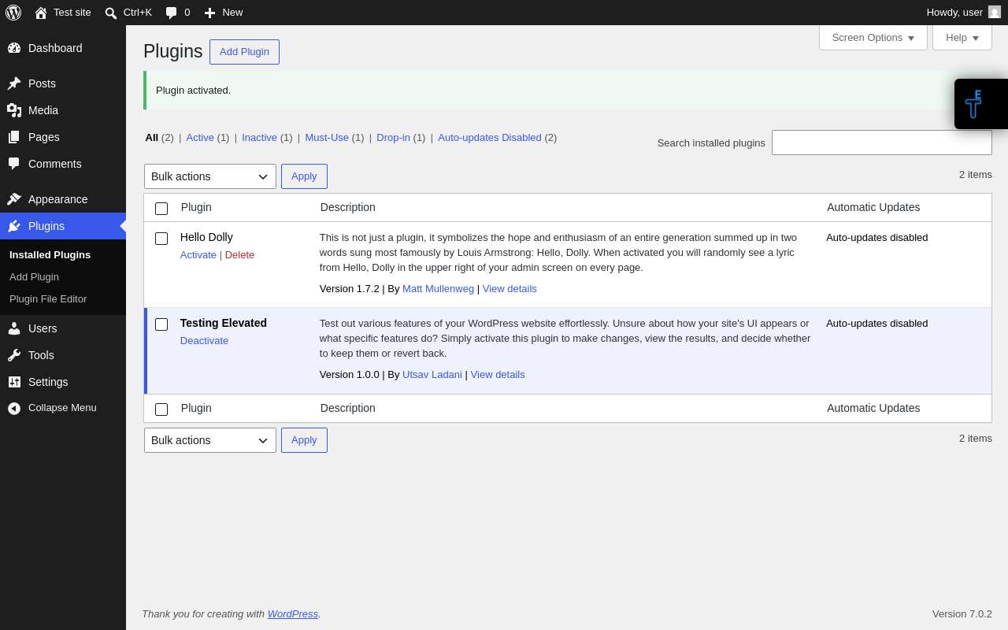The height and width of the screenshot is (630, 1008).
Task: Click the Test site home icon
Action: coord(41,13)
